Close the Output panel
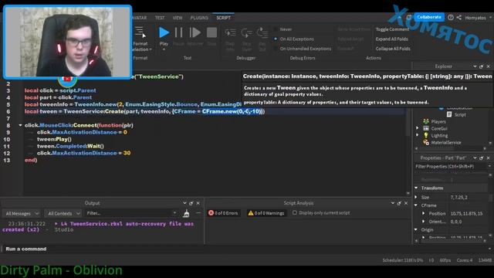The image size is (494, 278). (x=198, y=203)
